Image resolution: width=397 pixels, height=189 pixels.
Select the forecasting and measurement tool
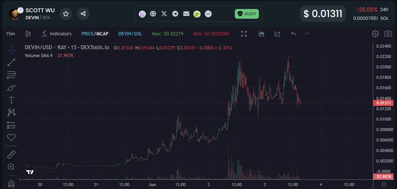click(x=11, y=125)
